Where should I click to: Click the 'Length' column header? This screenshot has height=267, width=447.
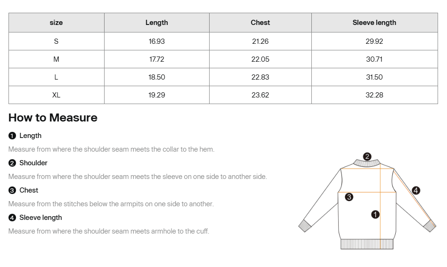(x=157, y=23)
